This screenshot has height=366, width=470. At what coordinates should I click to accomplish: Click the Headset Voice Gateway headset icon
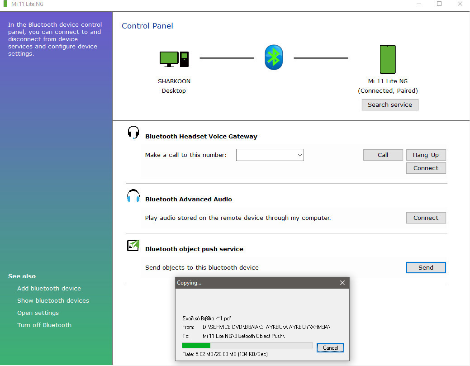point(133,132)
